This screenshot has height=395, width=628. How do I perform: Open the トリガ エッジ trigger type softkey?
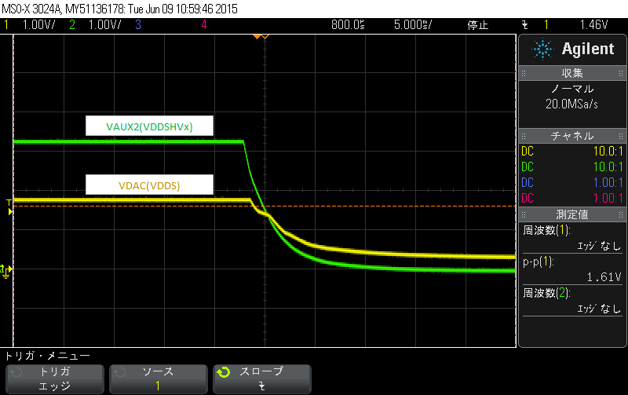tap(55, 379)
